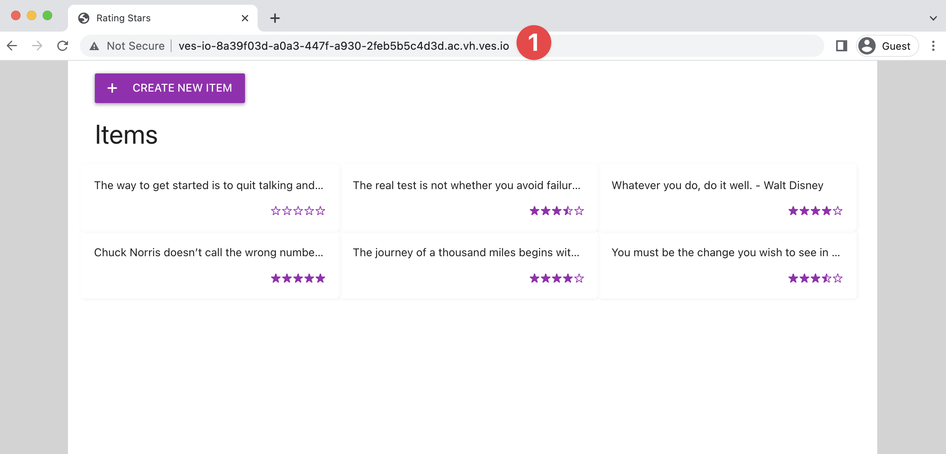Open 'The journey of a thousand miles' card
Screen dimensions: 946x454
[466, 253]
